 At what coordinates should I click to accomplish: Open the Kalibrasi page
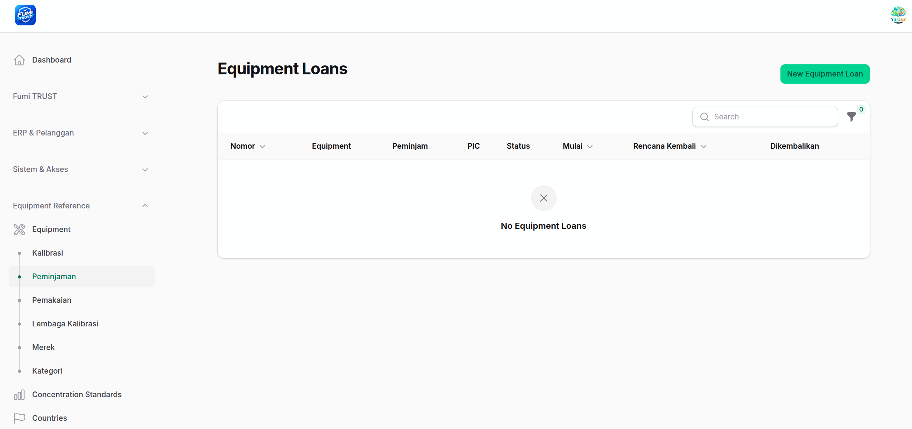(x=82, y=253)
